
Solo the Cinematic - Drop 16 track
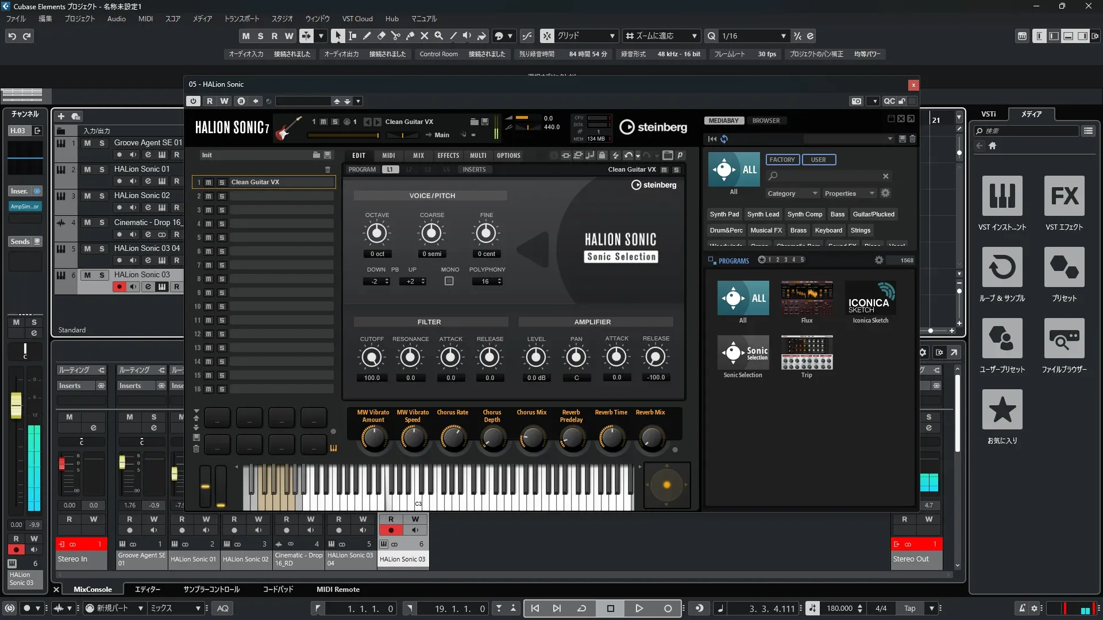coord(102,223)
